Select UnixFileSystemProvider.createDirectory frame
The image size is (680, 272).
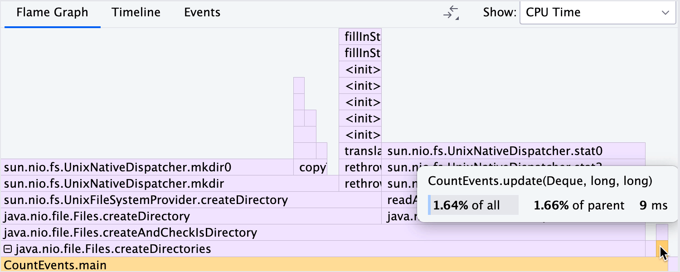coord(191,200)
